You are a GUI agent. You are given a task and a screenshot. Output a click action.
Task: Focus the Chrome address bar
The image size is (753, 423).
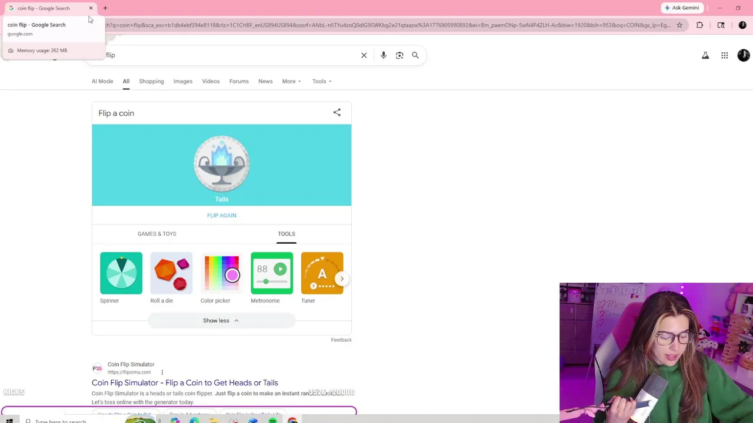(x=388, y=25)
